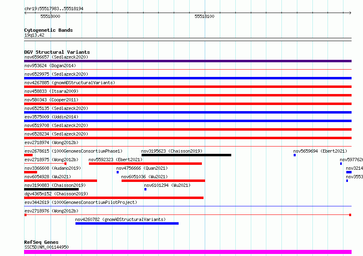This screenshot has height=256, width=363.
Task: Open nsv6528234 (Sedlazeck2020) label
Action: (56, 134)
